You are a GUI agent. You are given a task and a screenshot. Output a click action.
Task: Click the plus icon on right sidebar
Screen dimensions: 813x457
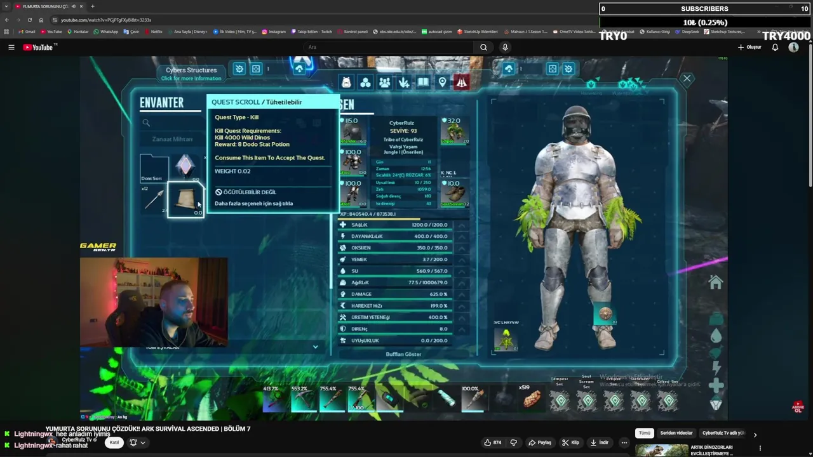tap(716, 385)
